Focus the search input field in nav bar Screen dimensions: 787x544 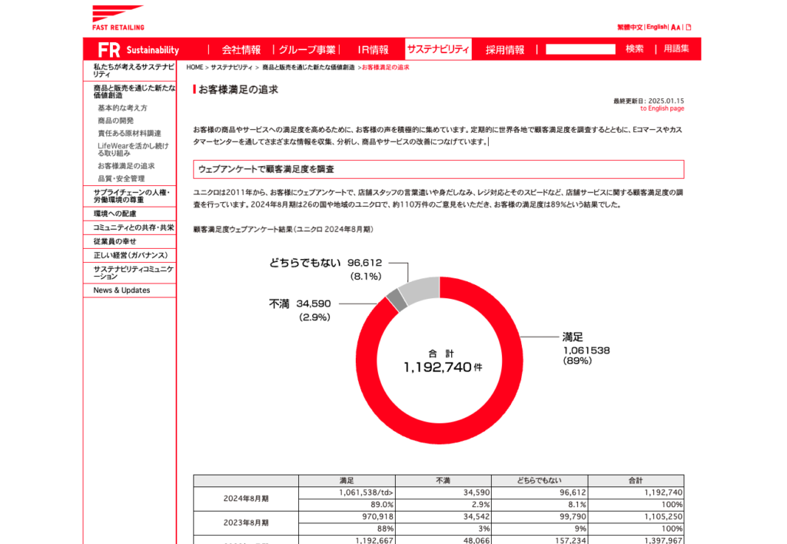coord(580,49)
